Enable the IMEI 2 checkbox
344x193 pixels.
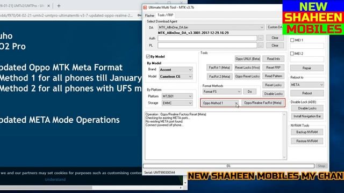[x=292, y=54]
